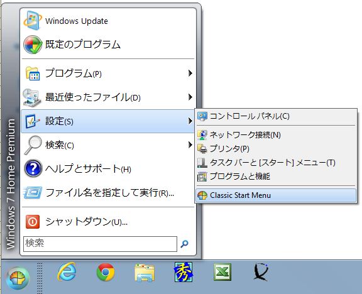Expand the 最近使ったファイル(D) submenu arrow
Screen dimensions: 362x294
pyautogui.click(x=190, y=97)
